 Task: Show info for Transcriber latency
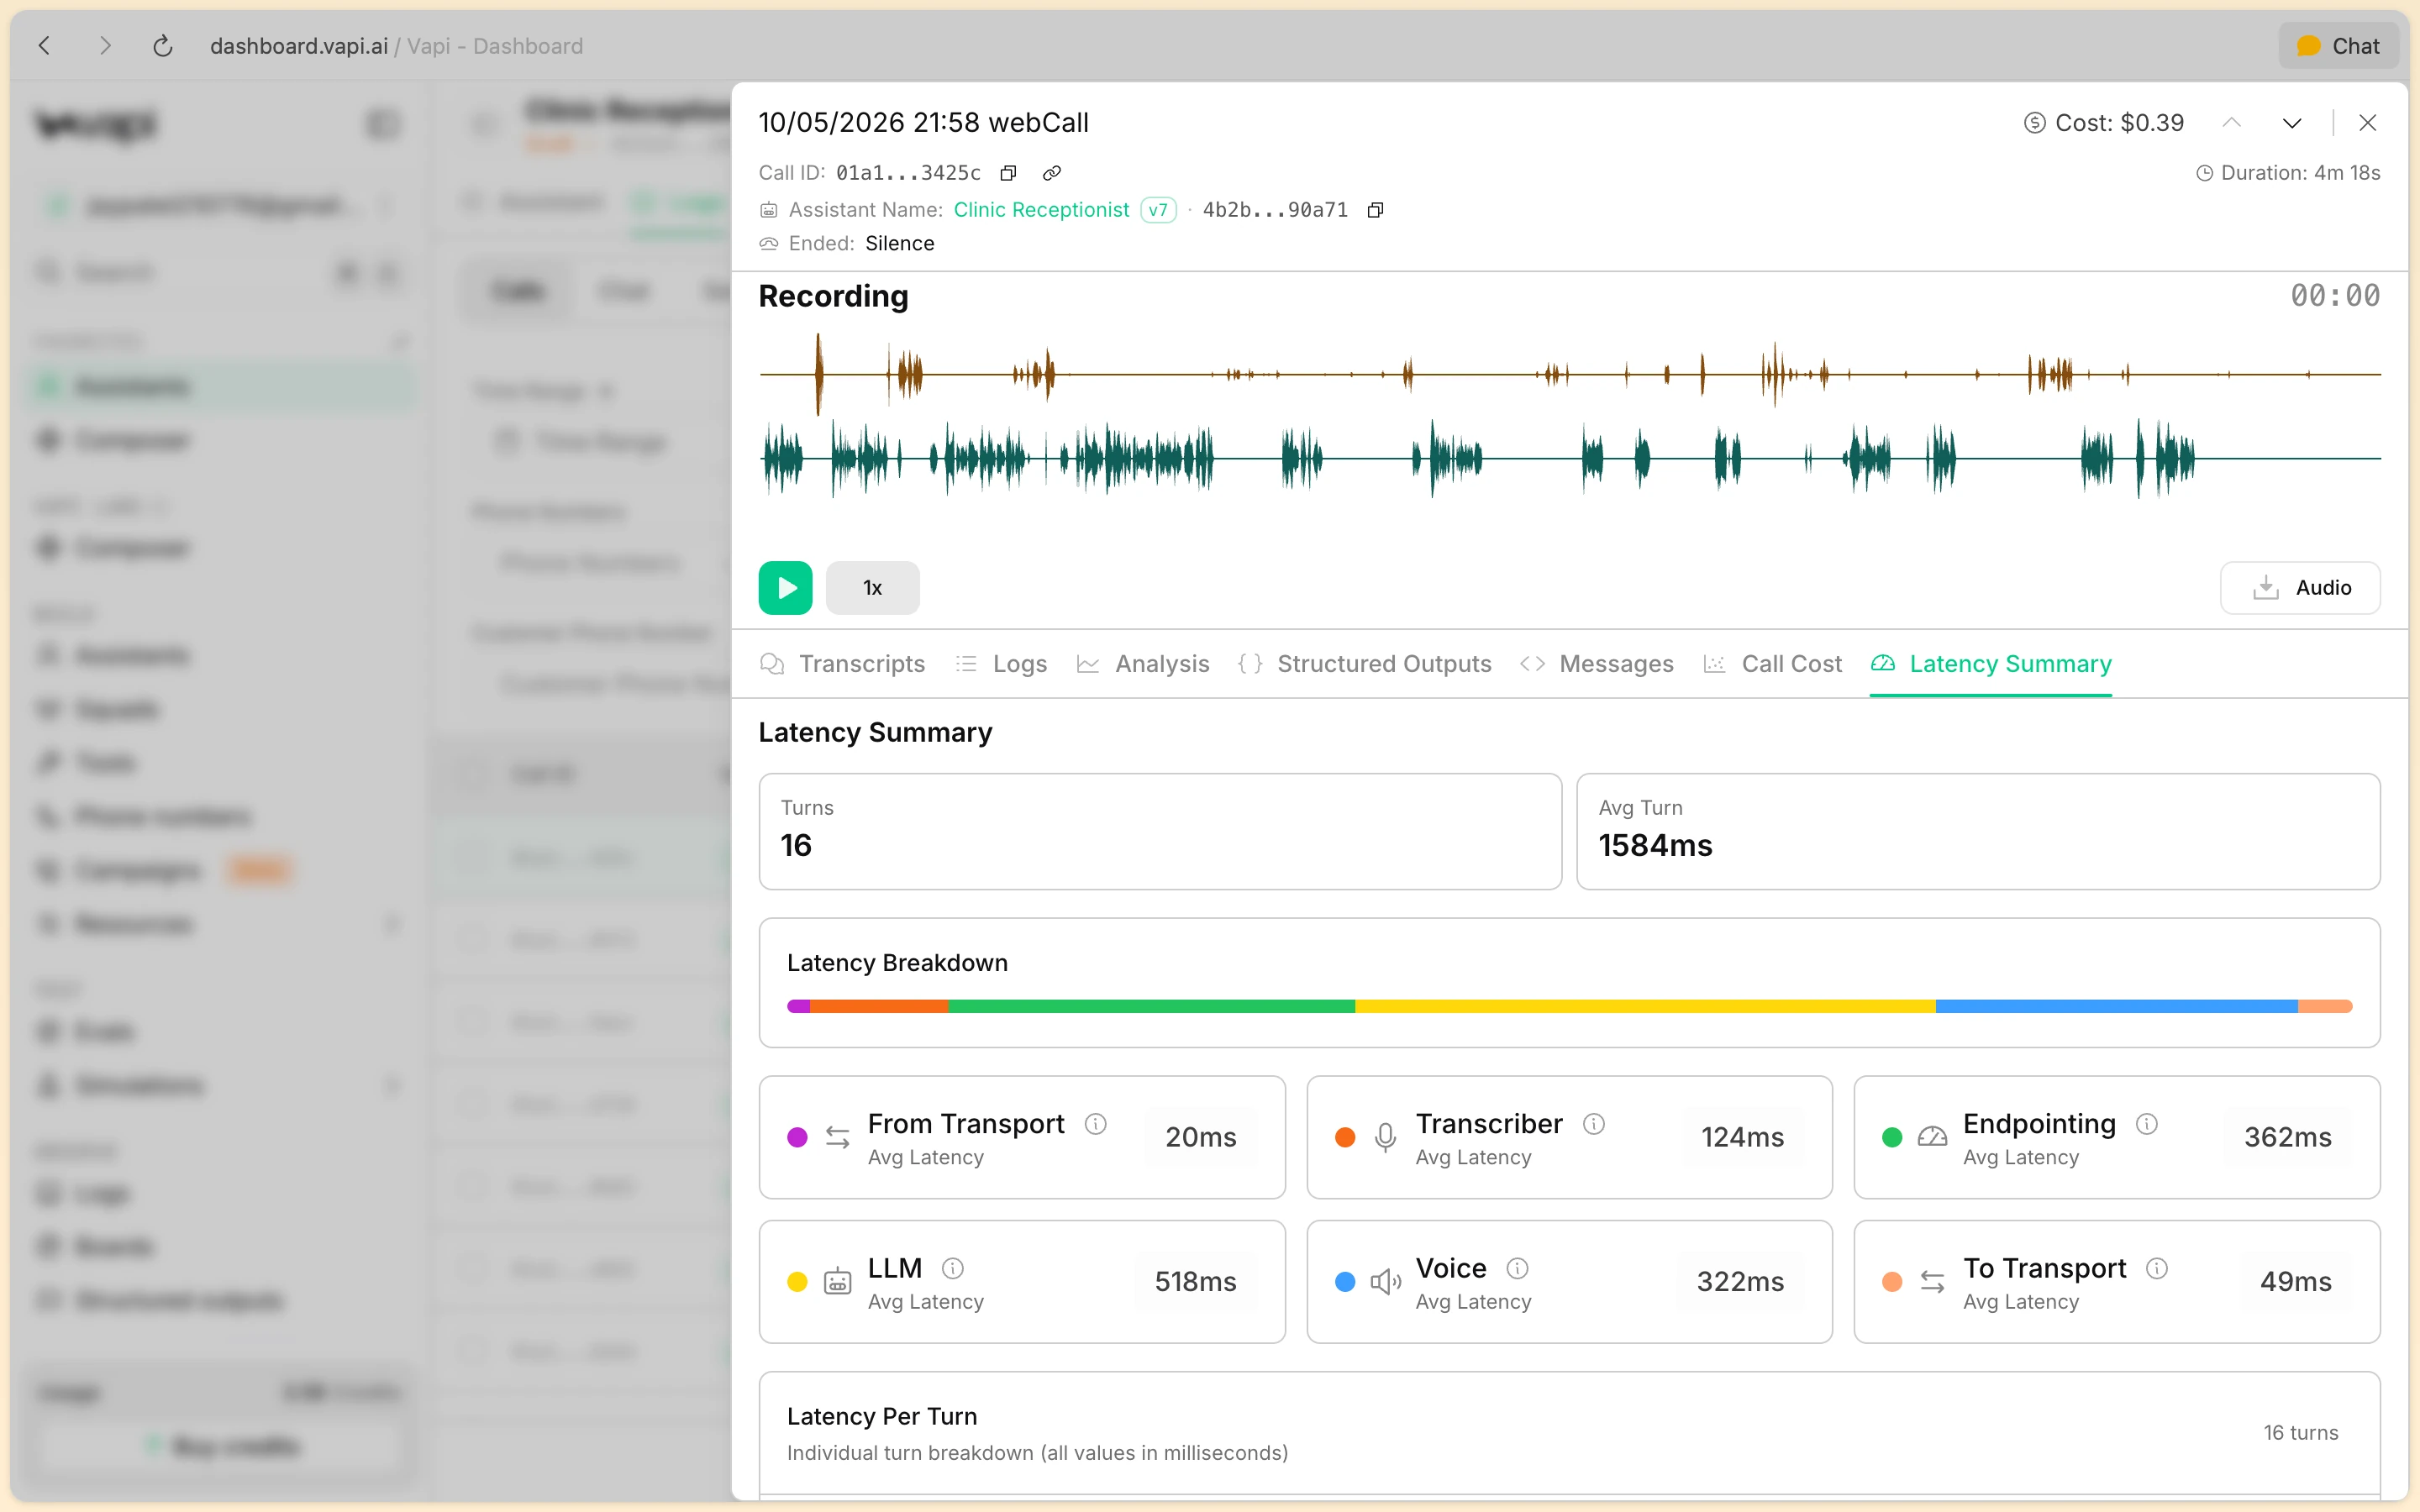click(x=1594, y=1124)
